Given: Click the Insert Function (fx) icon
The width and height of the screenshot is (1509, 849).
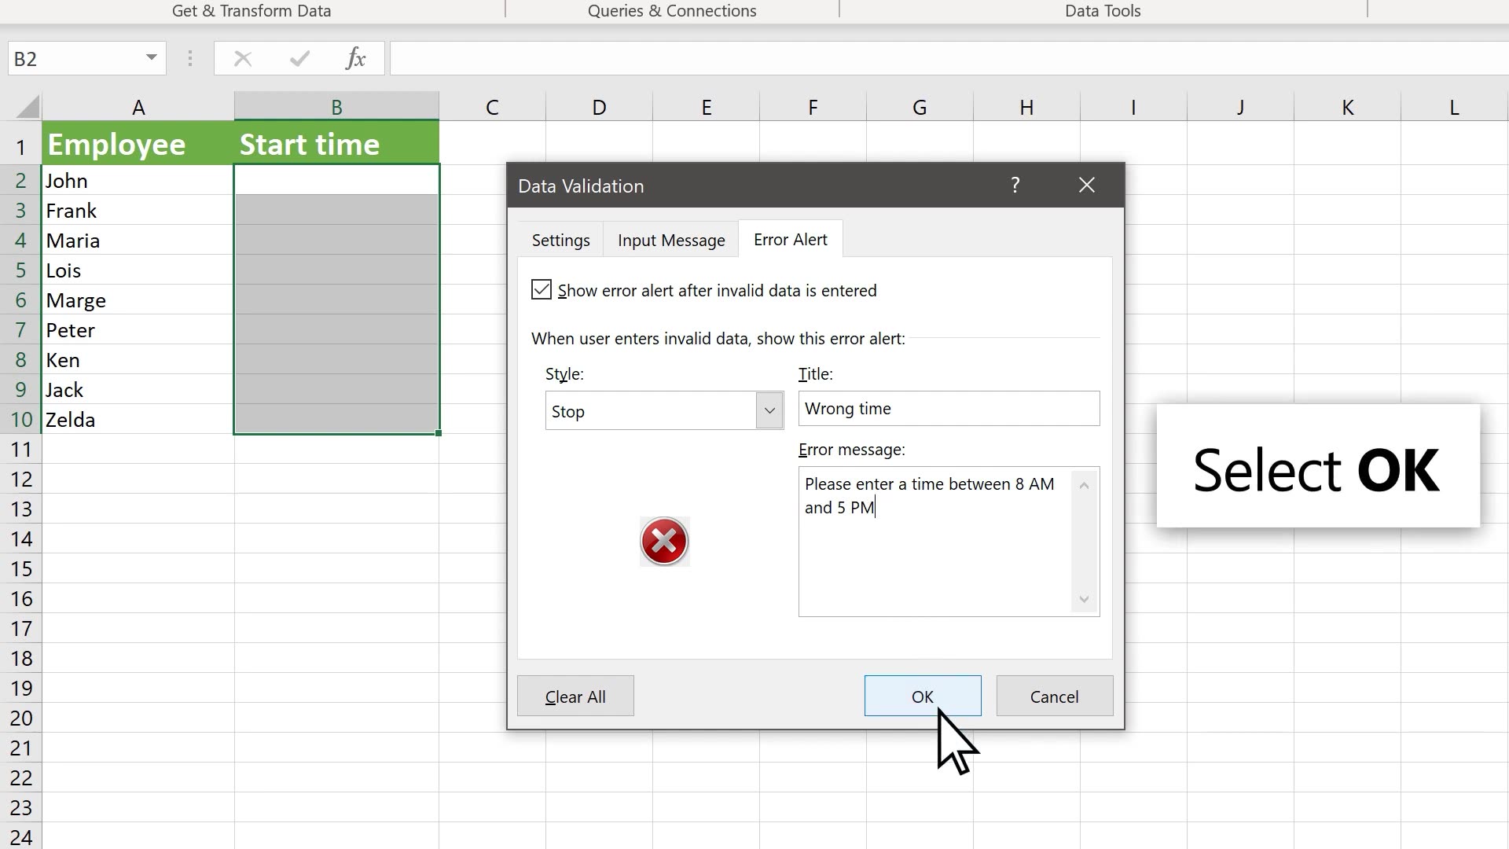Looking at the screenshot, I should point(356,58).
